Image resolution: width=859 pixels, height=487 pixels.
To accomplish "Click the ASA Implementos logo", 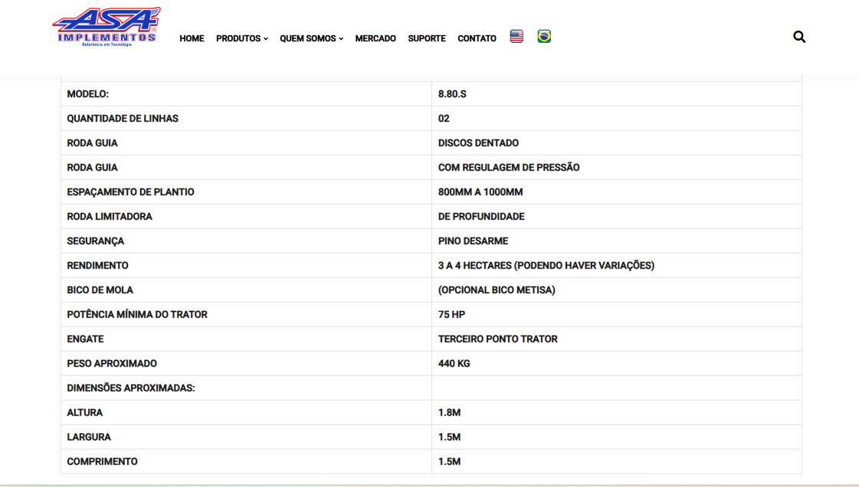I will tap(107, 28).
